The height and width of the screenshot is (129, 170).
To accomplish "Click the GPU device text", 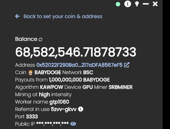I will [x=88, y=87].
